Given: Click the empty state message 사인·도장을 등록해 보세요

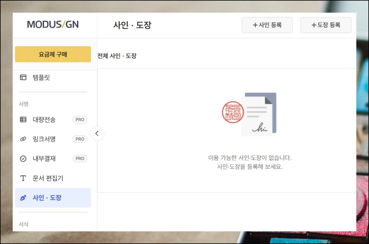Looking at the screenshot, I should pos(250,167).
